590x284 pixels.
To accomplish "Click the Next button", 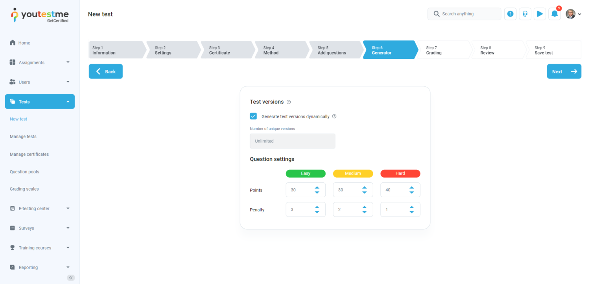I will pyautogui.click(x=564, y=71).
